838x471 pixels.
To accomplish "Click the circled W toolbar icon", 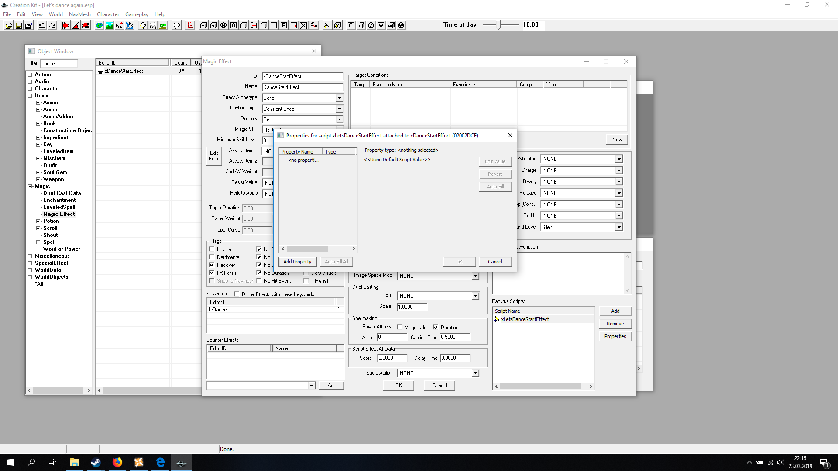I will pyautogui.click(x=401, y=25).
